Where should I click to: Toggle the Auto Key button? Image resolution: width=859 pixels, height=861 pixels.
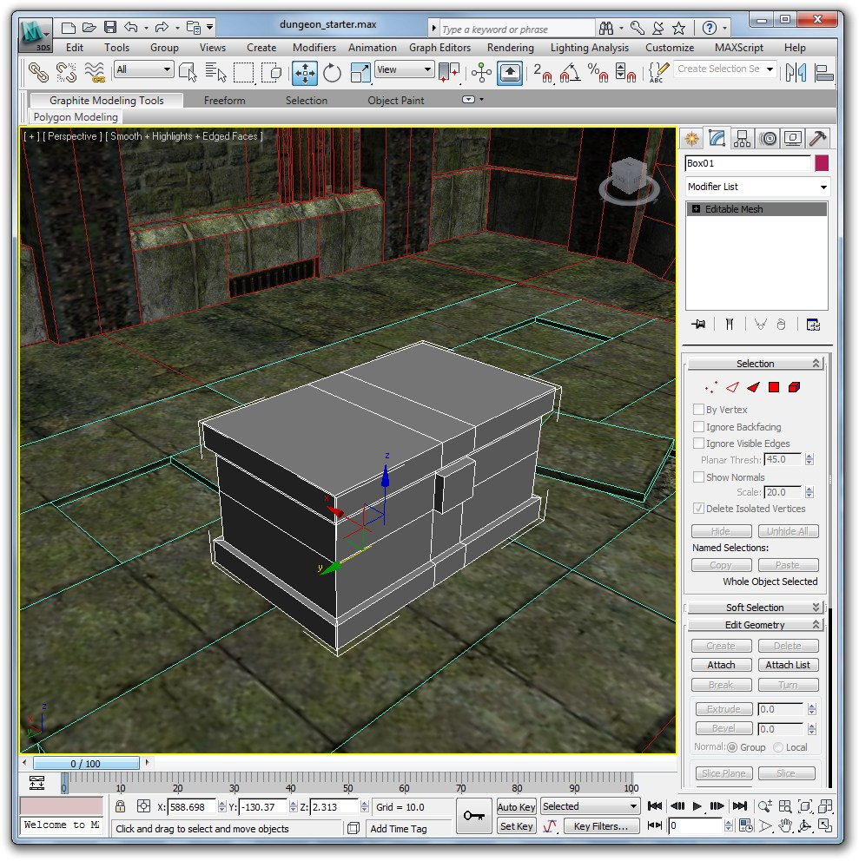(x=516, y=807)
